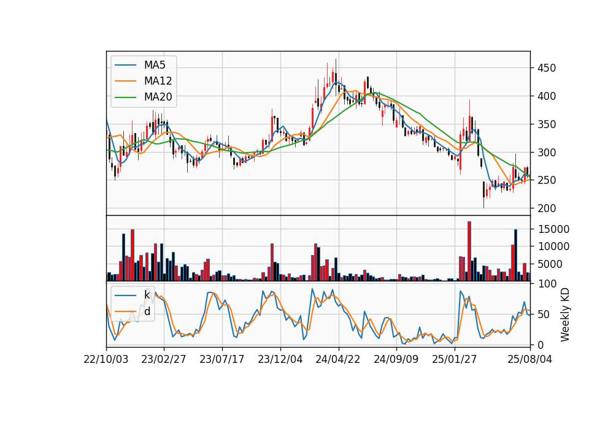The width and height of the screenshot is (589, 423).
Task: Click the 24/09/09 date label
Action: pyautogui.click(x=396, y=359)
